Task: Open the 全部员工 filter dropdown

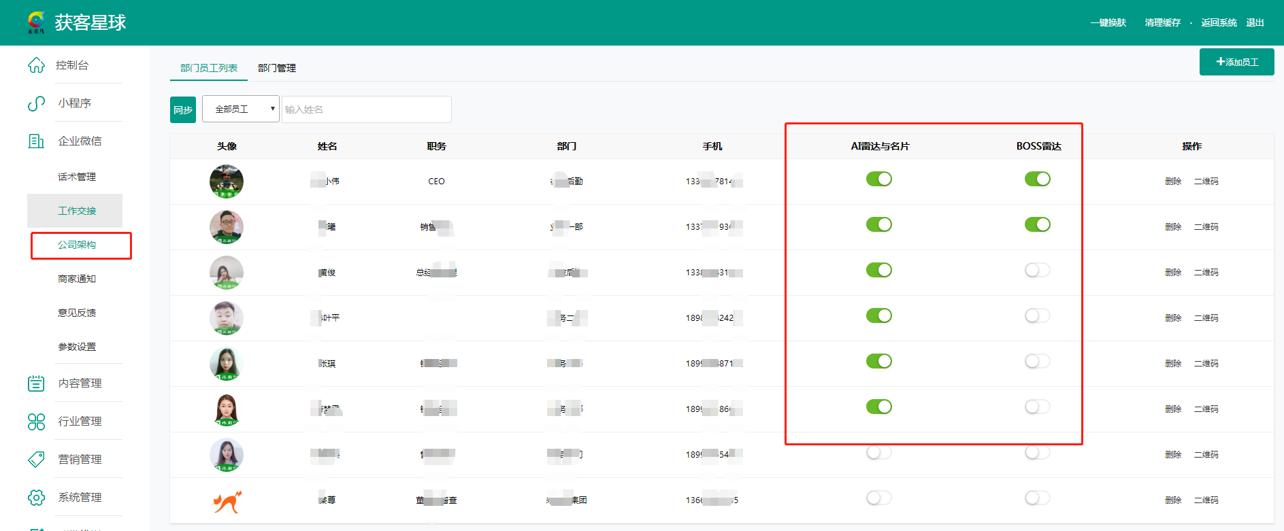Action: pos(241,109)
